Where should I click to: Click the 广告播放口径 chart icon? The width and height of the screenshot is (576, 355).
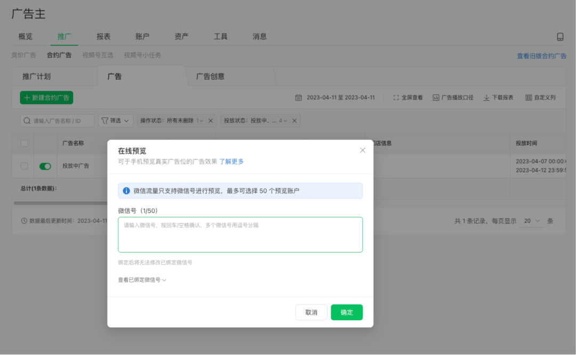[x=436, y=98]
